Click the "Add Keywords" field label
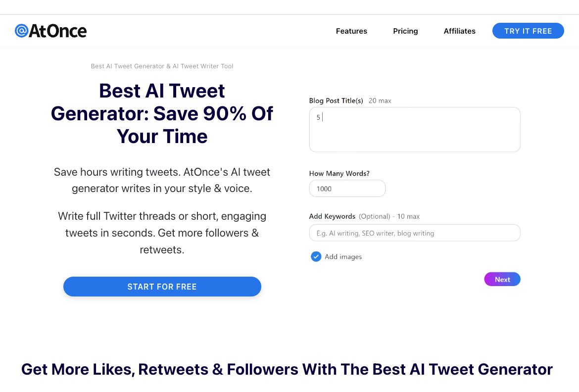 click(x=332, y=217)
